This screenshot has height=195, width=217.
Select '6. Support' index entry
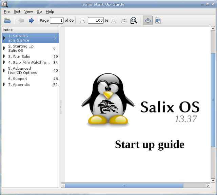pos(31,79)
